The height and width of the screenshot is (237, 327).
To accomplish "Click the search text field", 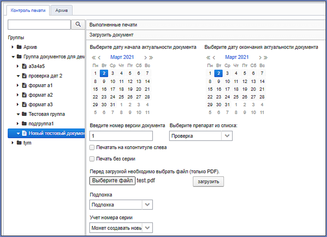I will pyautogui.click(x=39, y=25).
